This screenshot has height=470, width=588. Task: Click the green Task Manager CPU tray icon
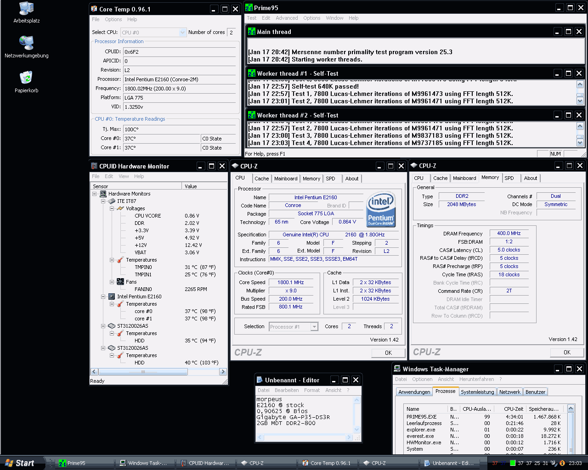coord(513,463)
